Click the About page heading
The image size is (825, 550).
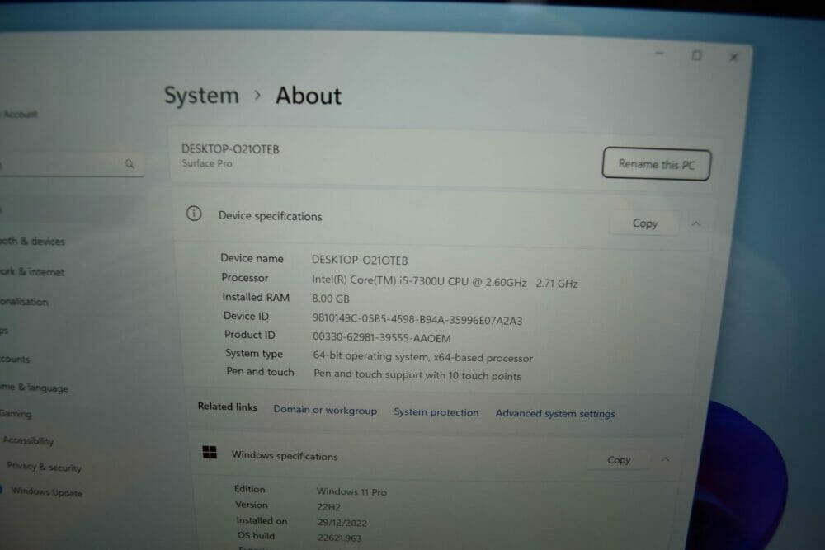[309, 96]
